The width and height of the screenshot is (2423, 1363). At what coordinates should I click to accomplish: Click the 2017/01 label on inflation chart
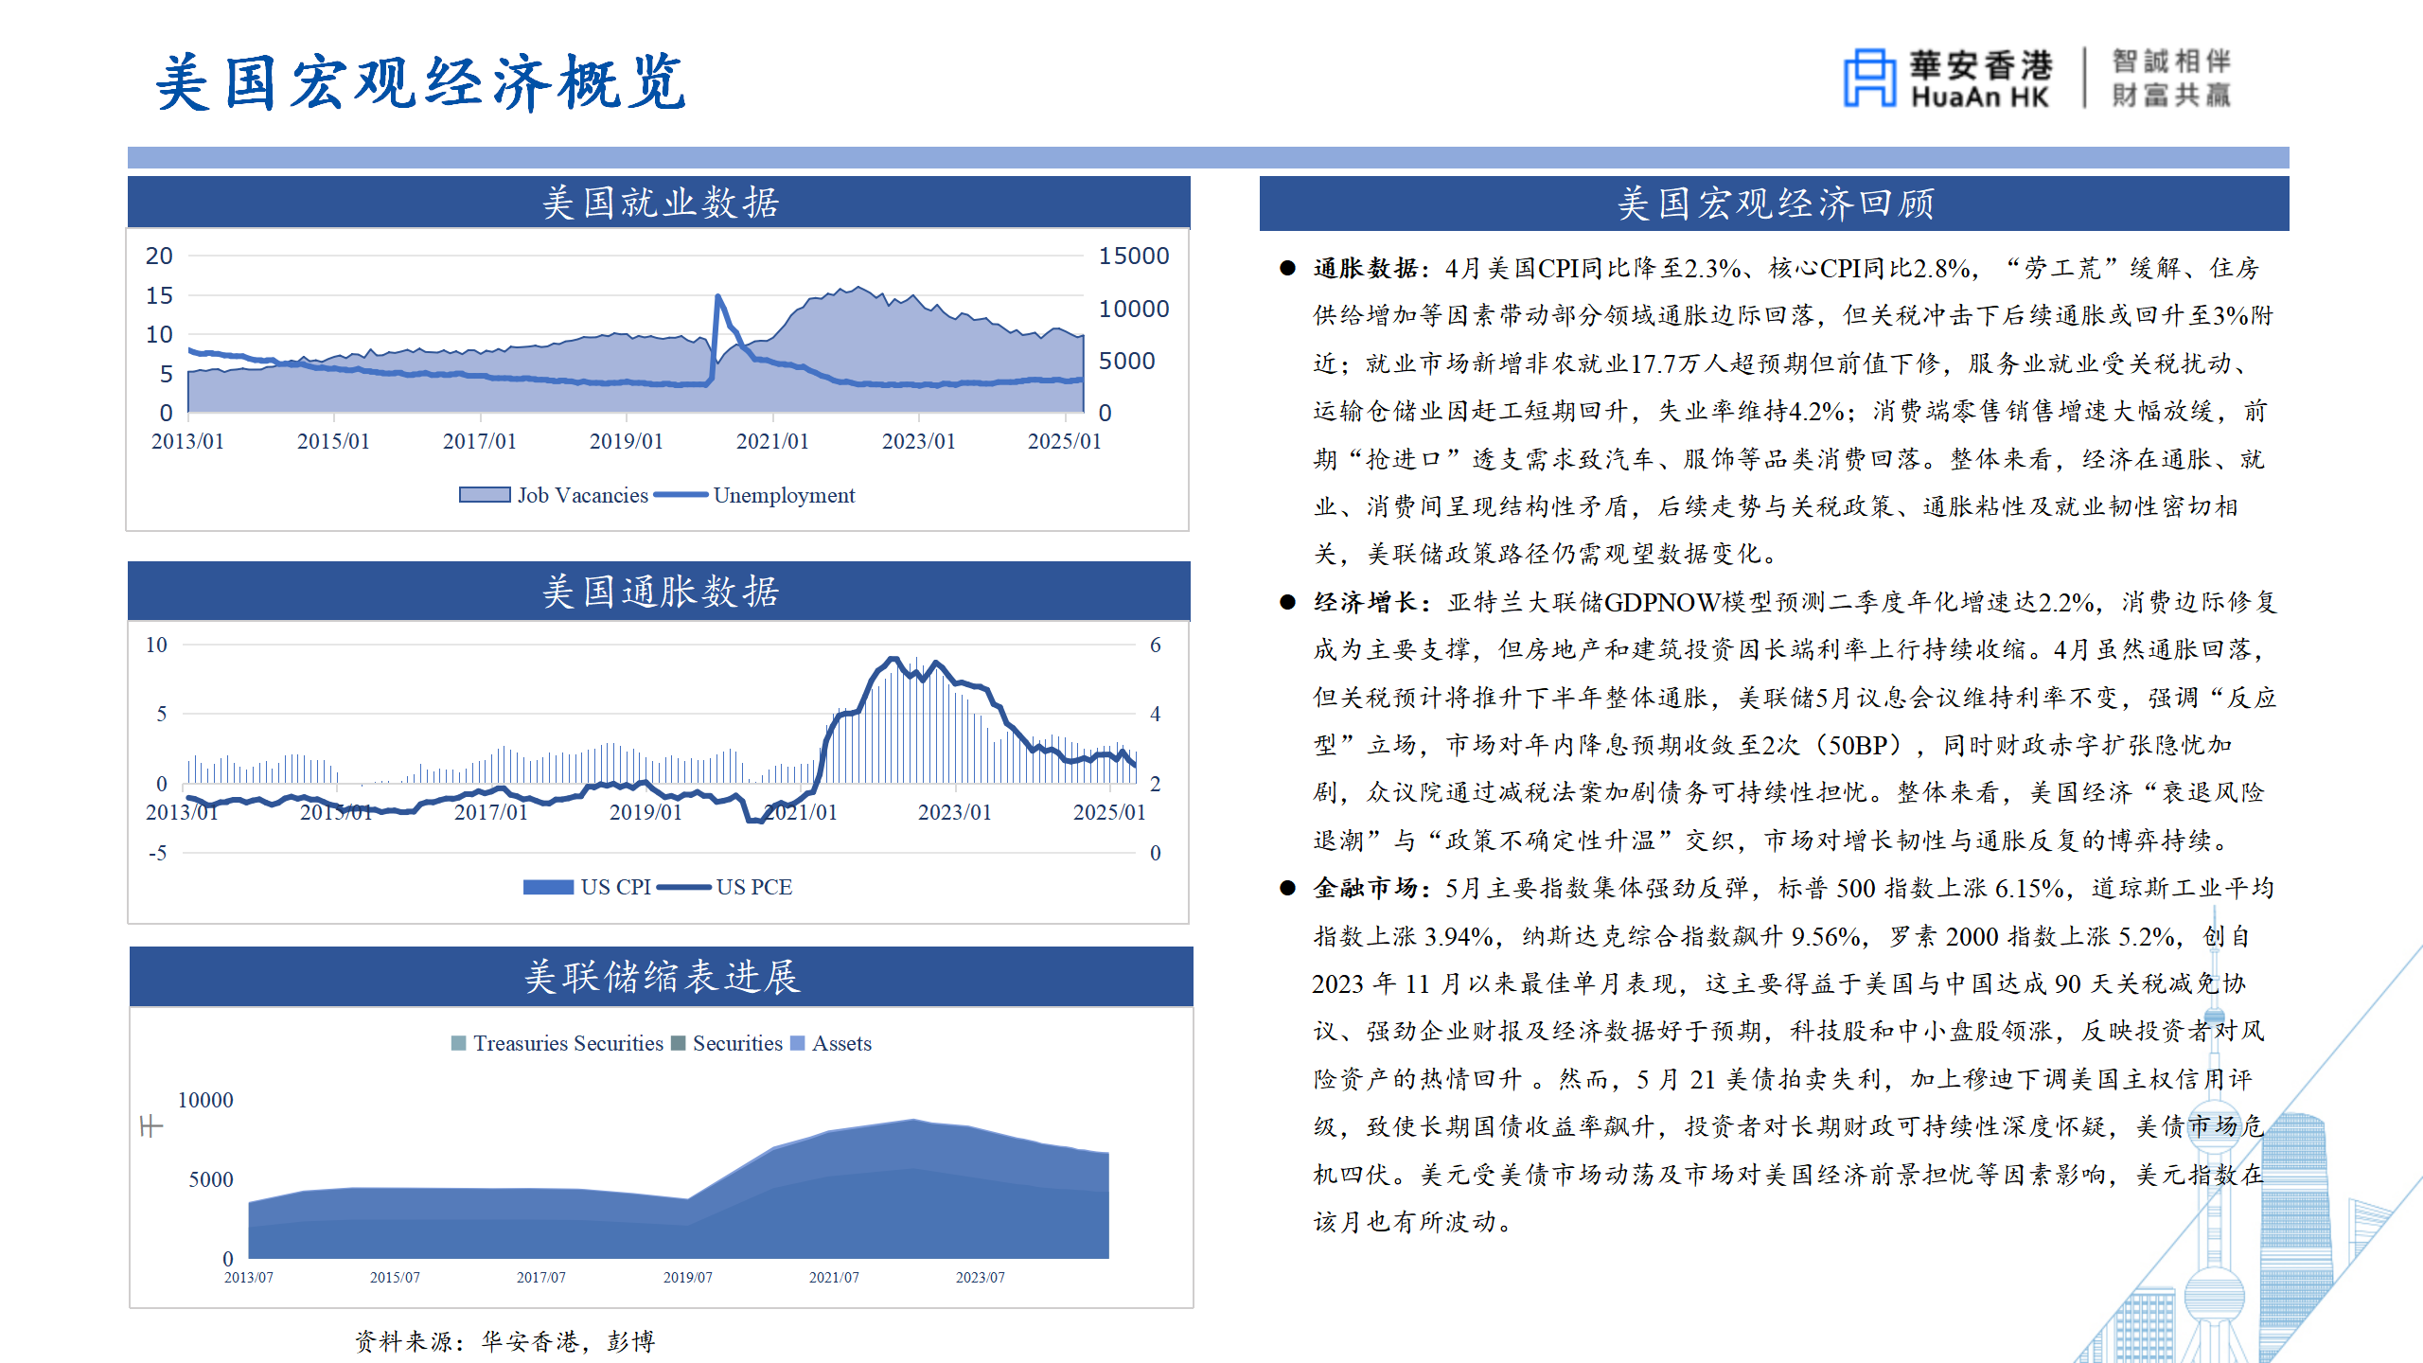click(x=490, y=812)
